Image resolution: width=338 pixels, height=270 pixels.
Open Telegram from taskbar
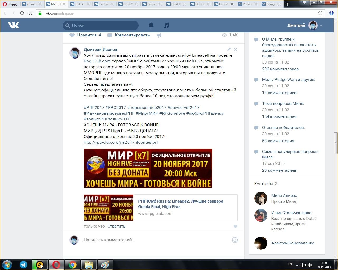pyautogui.click(x=24, y=265)
